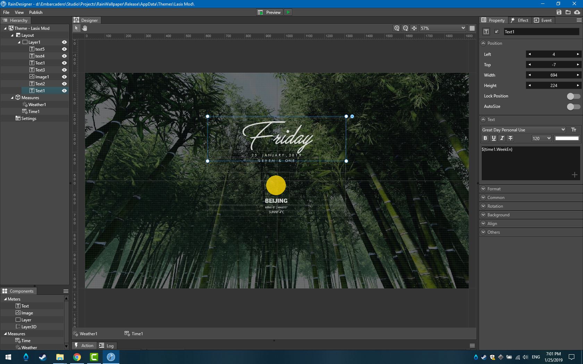Switch to the Effect tab

(x=519, y=20)
